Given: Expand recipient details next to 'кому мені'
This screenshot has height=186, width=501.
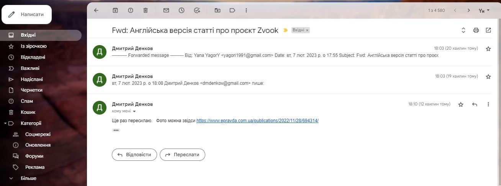Looking at the screenshot, I should [x=134, y=111].
